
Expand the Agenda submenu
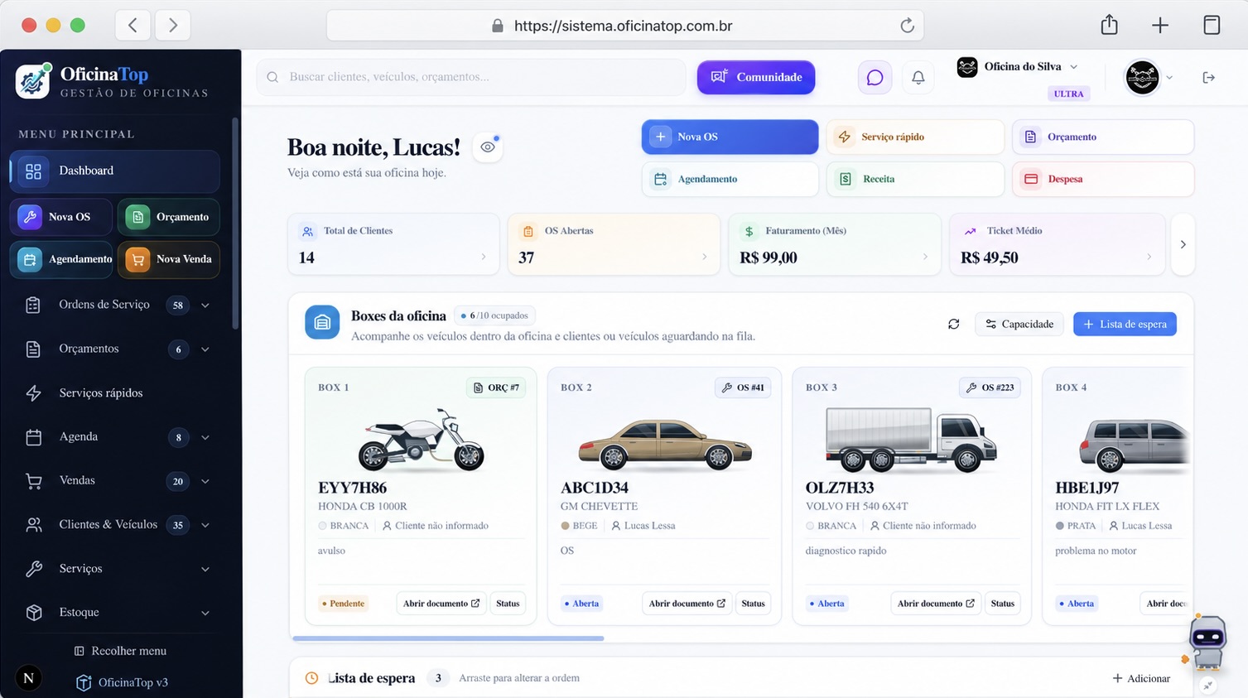tap(205, 437)
